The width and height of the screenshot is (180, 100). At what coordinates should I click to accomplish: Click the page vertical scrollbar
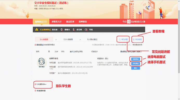[x=179, y=42]
